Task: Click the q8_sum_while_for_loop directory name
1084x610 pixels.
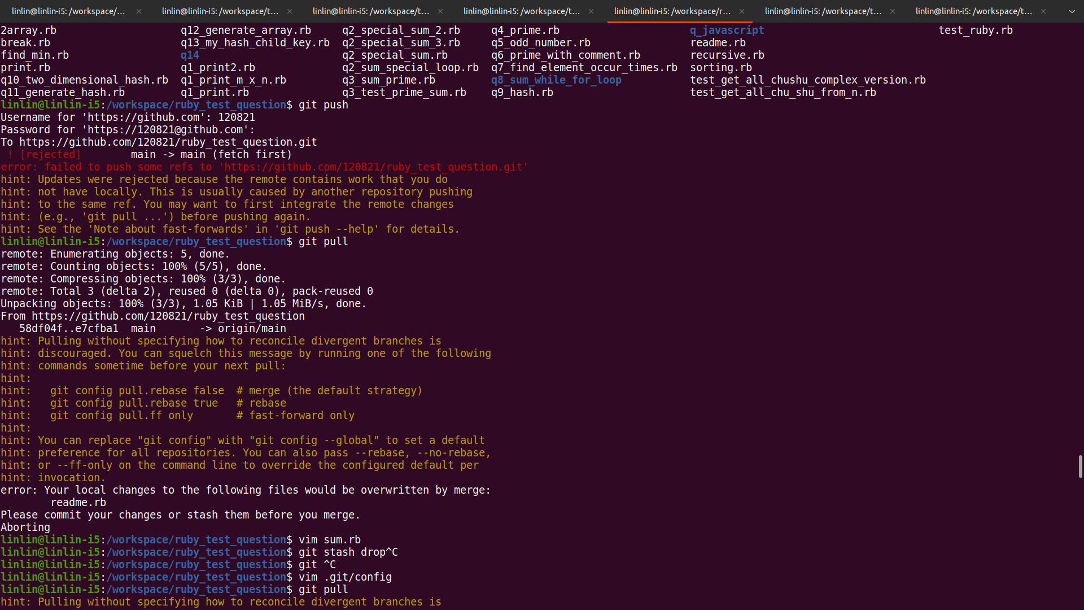Action: [x=556, y=80]
